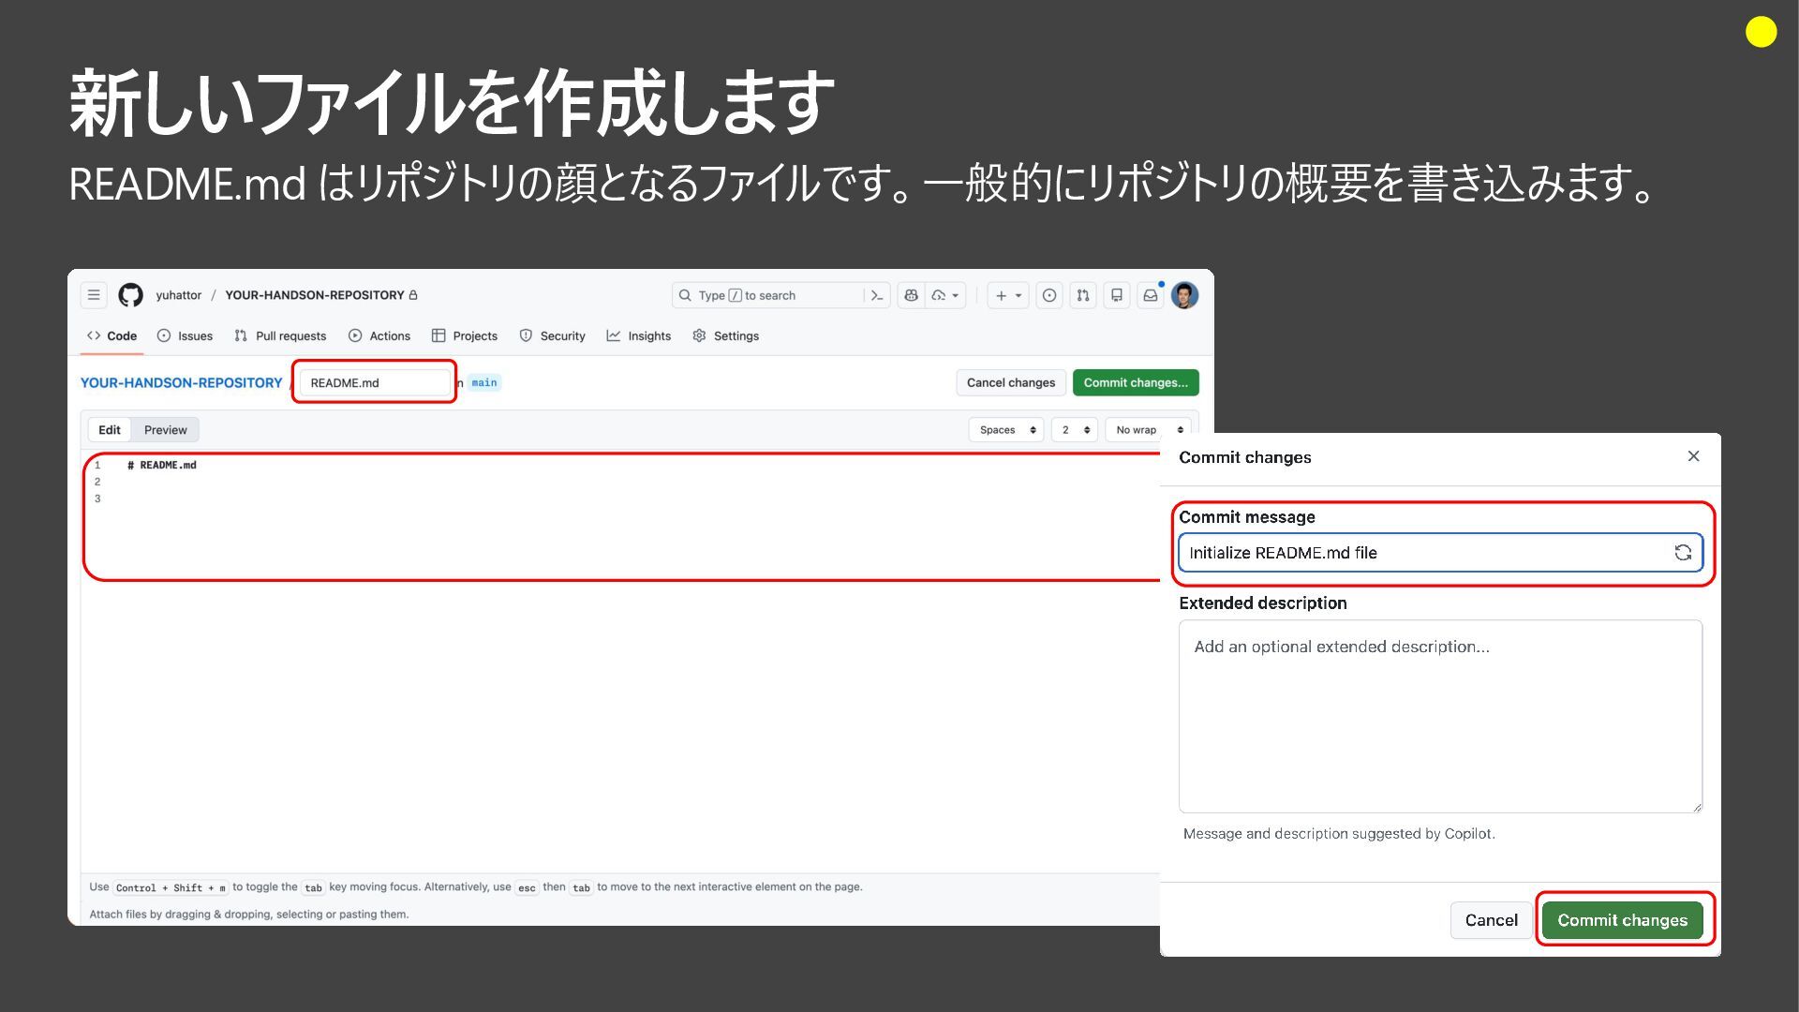Switch editor to Preview mode

pyautogui.click(x=165, y=430)
